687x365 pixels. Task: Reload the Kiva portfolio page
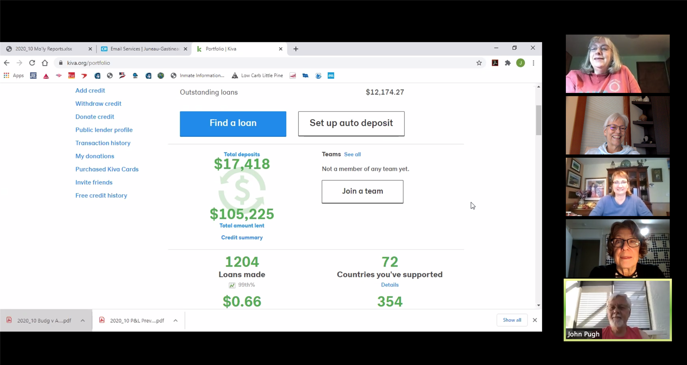click(32, 63)
